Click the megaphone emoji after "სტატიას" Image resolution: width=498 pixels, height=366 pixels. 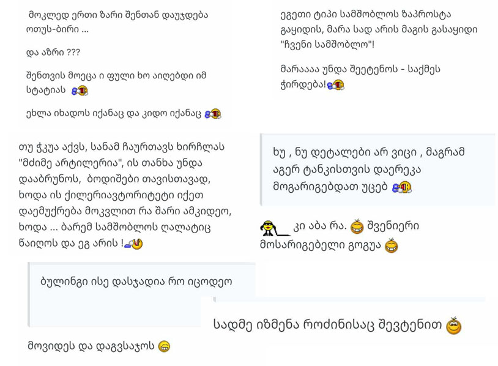80,91
